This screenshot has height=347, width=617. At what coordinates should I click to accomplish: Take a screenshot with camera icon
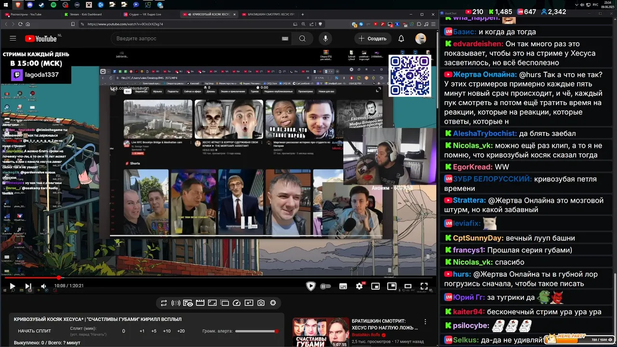pyautogui.click(x=261, y=303)
